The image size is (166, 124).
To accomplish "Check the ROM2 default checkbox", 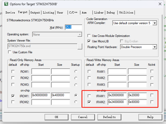I will point(13,78).
